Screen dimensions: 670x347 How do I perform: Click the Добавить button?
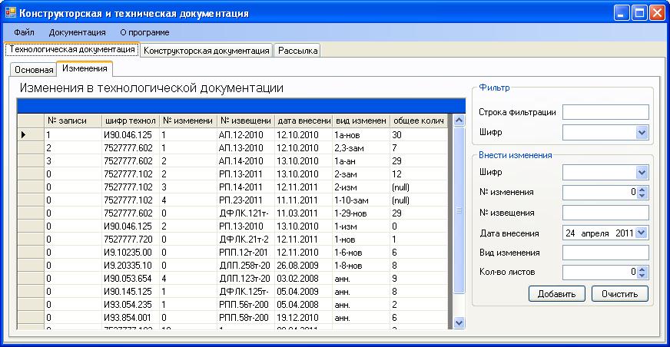[x=557, y=294]
